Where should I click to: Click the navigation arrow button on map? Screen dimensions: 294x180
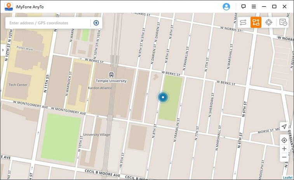[284, 127]
